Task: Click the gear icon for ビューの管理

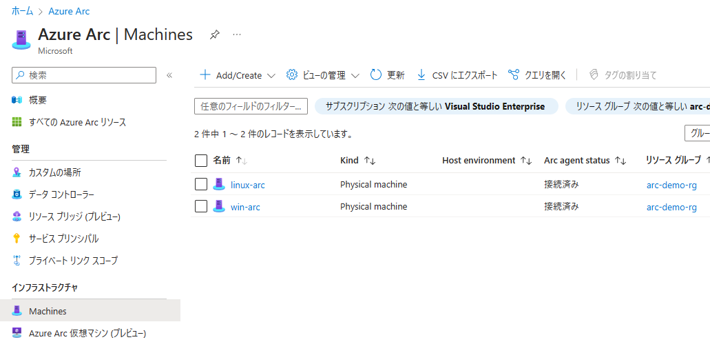Action: pos(292,75)
